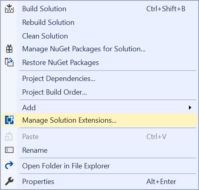Viewport: 199px width, 190px height.
Task: Expand the Add submenu arrow
Action: 190,107
